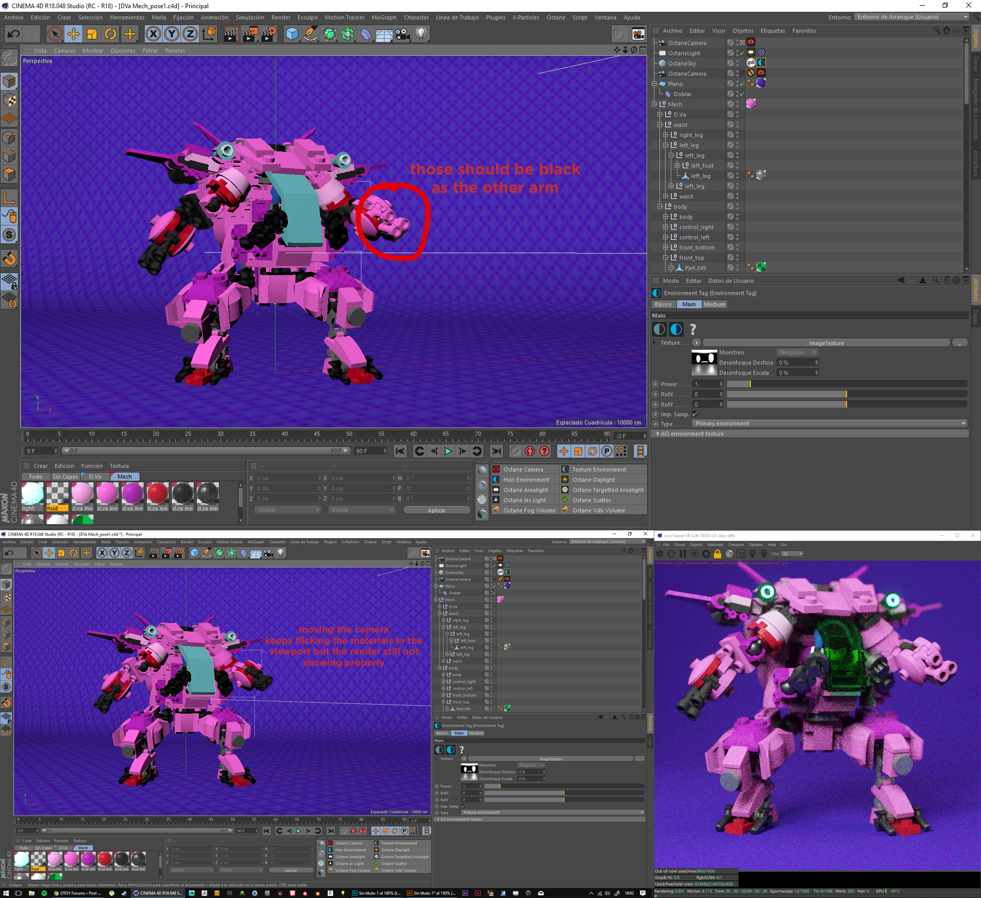Image resolution: width=981 pixels, height=898 pixels.
Task: Click the Octane Fog Volume button
Action: 529,510
